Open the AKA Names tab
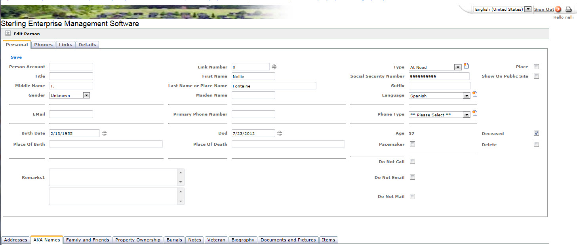This screenshot has width=577, height=245. [x=47, y=240]
